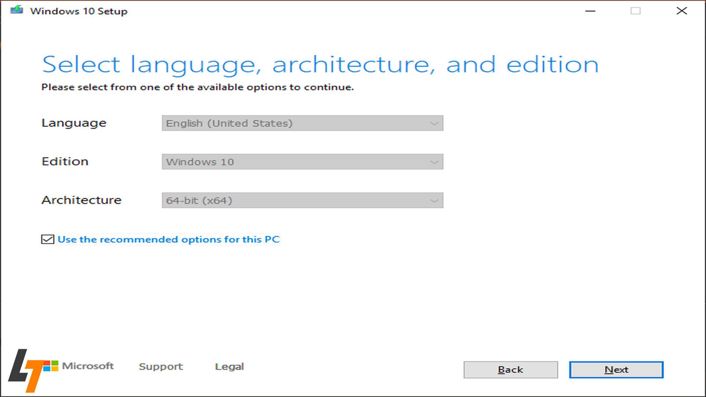
Task: Open the Support link
Action: (x=161, y=366)
